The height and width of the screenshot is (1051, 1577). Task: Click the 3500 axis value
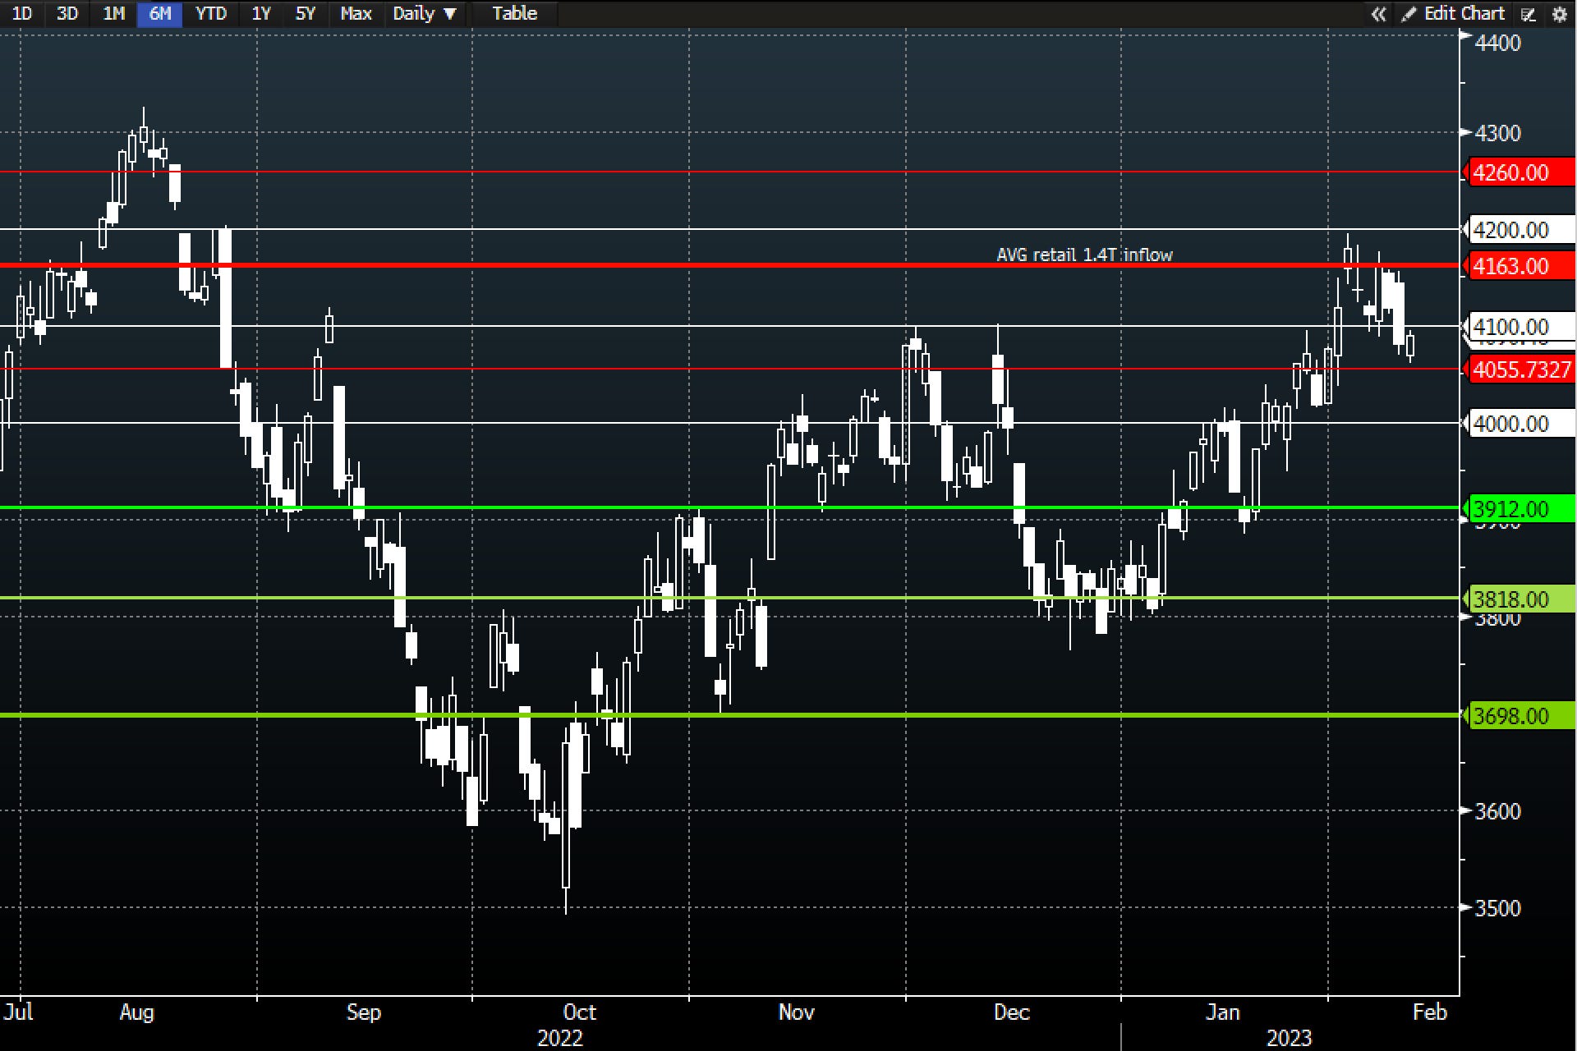[1498, 908]
